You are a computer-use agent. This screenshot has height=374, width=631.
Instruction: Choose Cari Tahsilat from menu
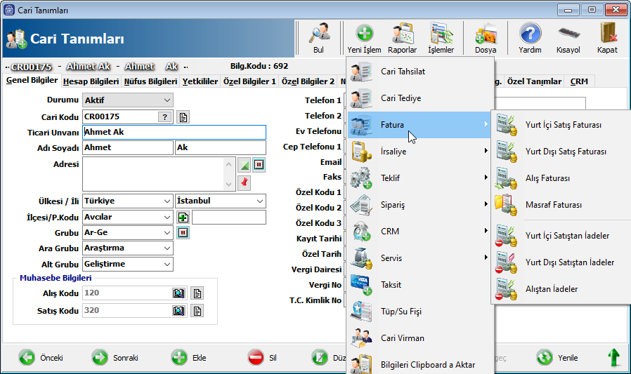tap(403, 71)
